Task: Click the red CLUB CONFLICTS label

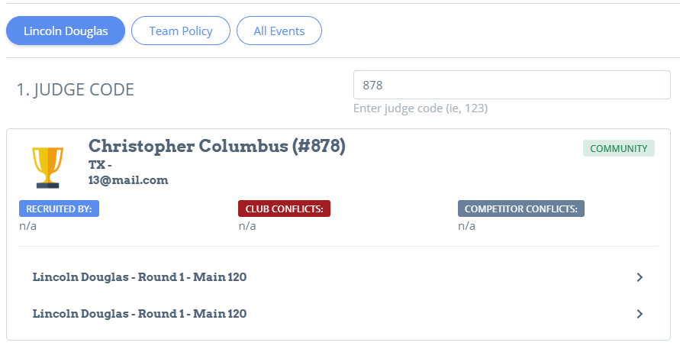Action: point(284,208)
